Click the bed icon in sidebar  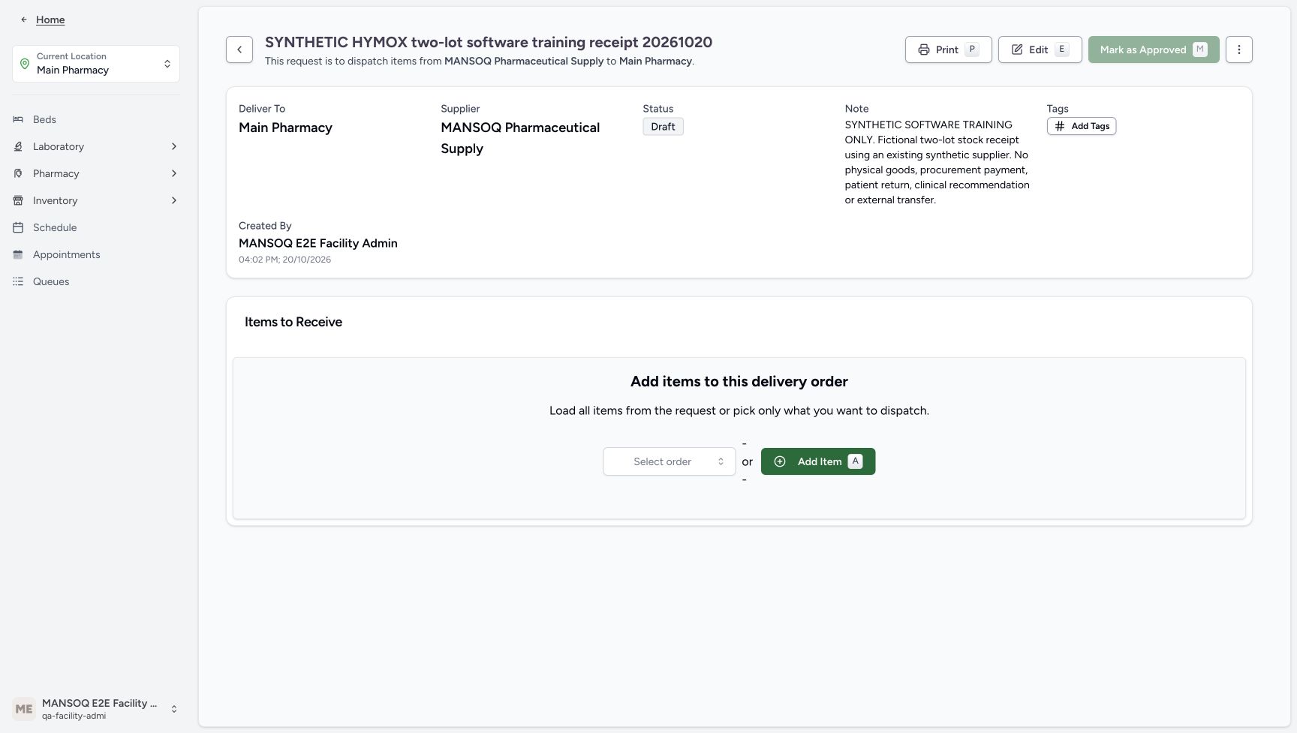(x=18, y=119)
